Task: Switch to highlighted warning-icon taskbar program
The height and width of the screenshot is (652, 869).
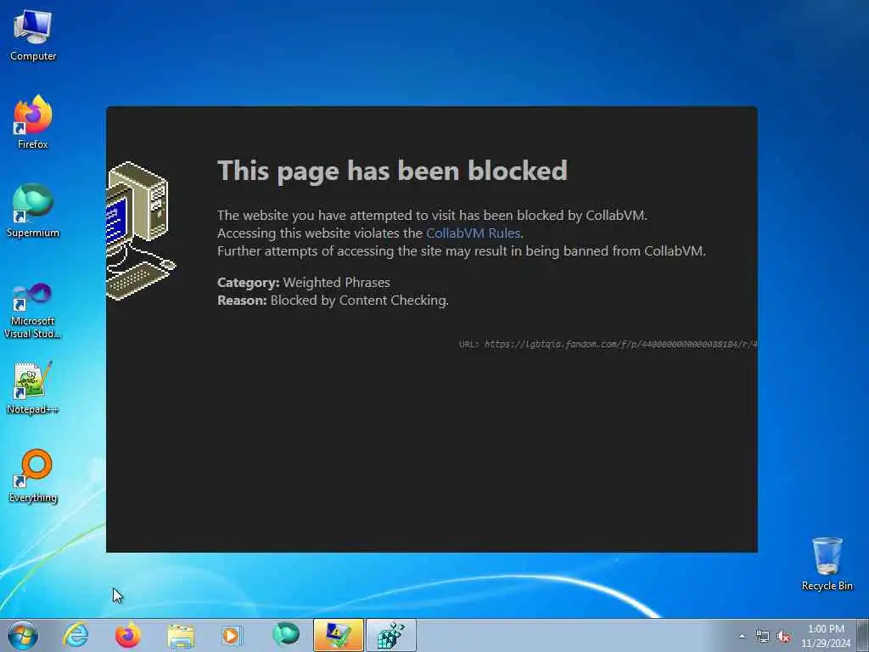Action: [x=339, y=635]
